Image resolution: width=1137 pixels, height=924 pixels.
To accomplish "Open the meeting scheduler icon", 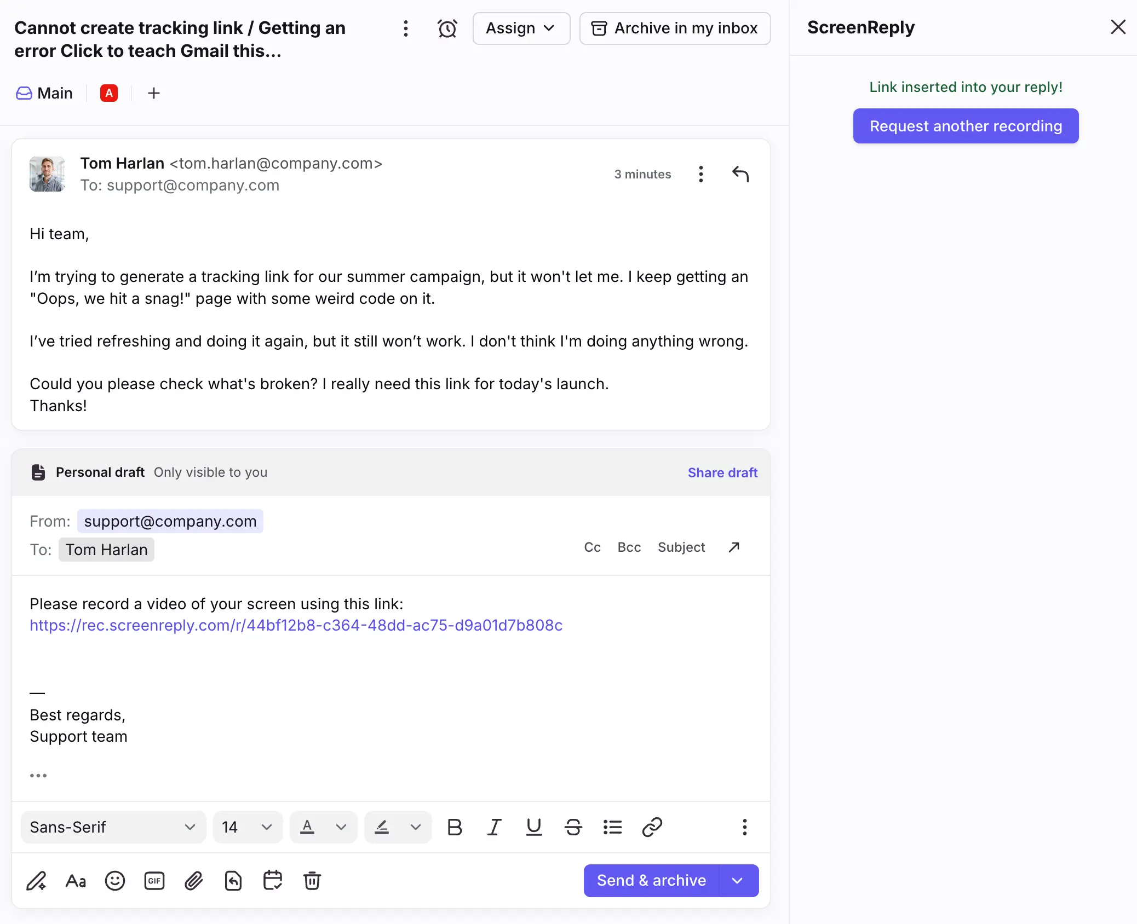I will [272, 881].
